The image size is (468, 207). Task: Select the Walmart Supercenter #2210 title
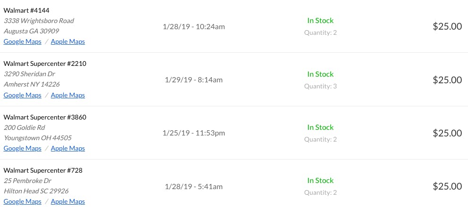45,64
